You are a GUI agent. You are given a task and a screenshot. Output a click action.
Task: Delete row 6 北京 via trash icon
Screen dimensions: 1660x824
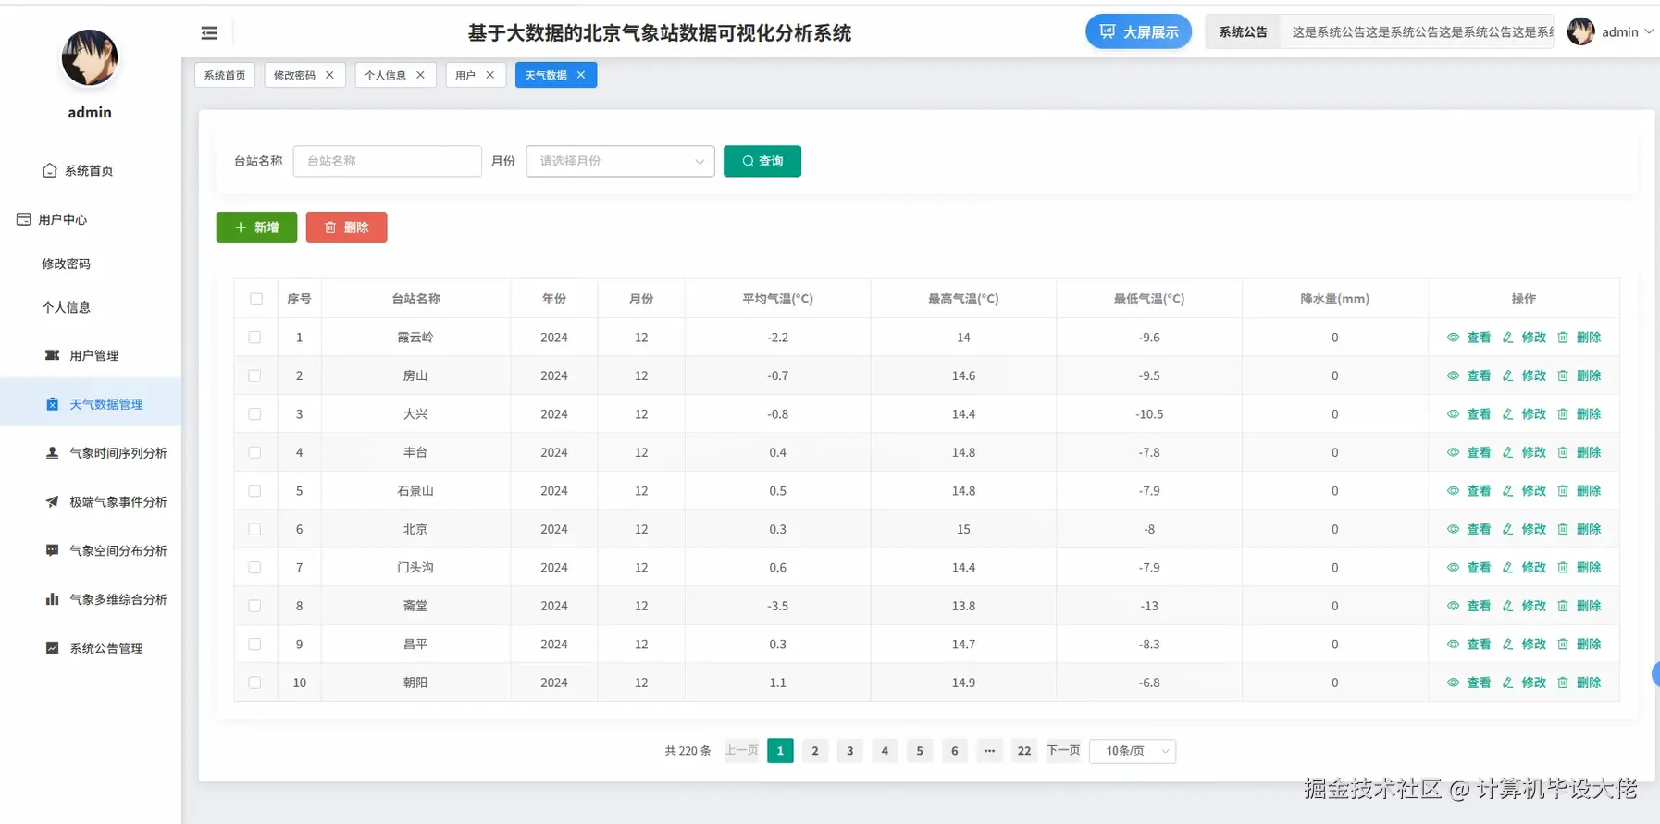[1563, 529]
